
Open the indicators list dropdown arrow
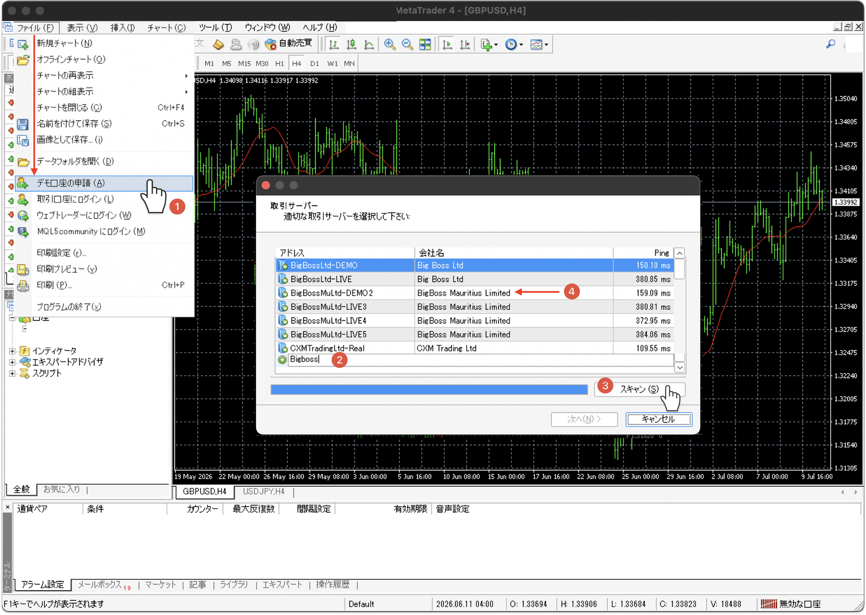point(496,45)
